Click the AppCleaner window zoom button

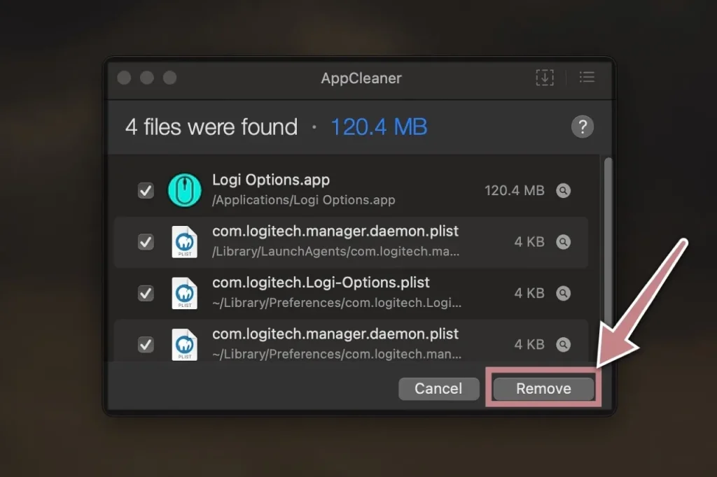169,78
